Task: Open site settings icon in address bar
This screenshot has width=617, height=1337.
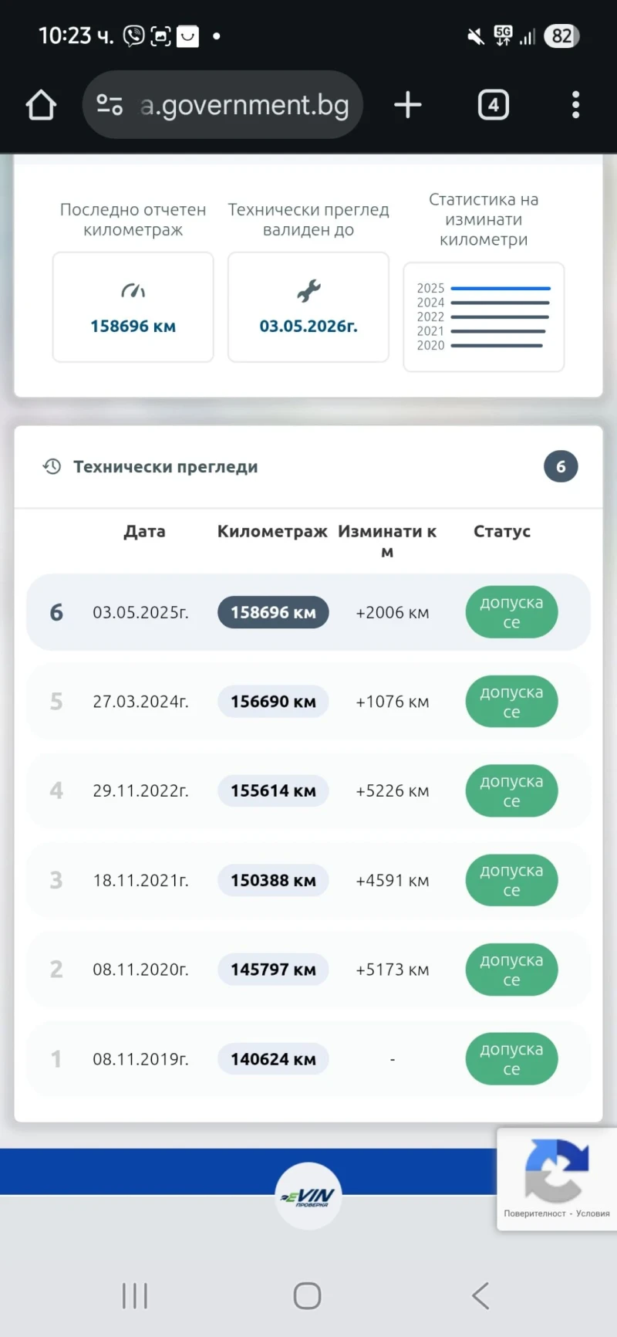Action: pos(110,105)
